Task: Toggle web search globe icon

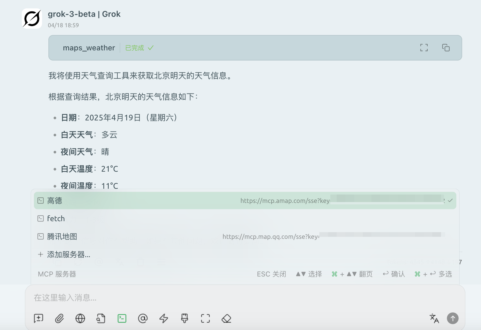Action: [80, 318]
